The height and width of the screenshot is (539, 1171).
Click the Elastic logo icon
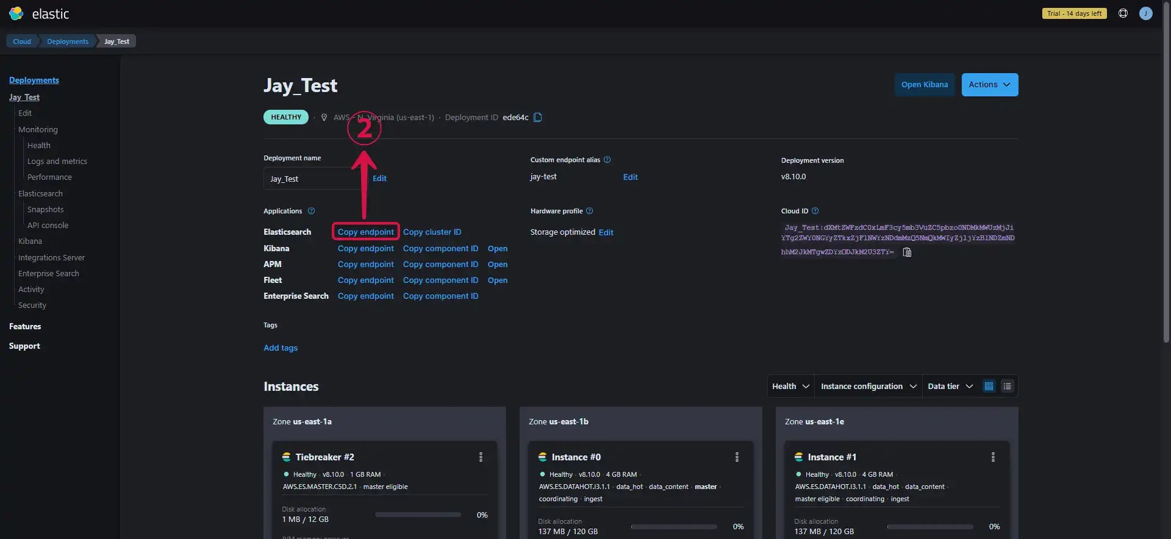tap(16, 13)
